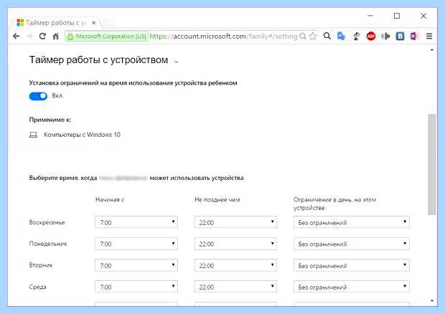The image size is (445, 314).
Task: Click the speaker sound extension icon
Action: click(x=385, y=37)
